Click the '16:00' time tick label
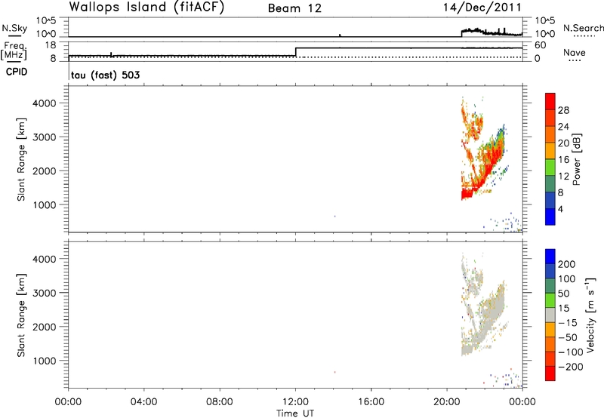Image resolution: width=604 pixels, height=418 pixels. pyautogui.click(x=371, y=402)
